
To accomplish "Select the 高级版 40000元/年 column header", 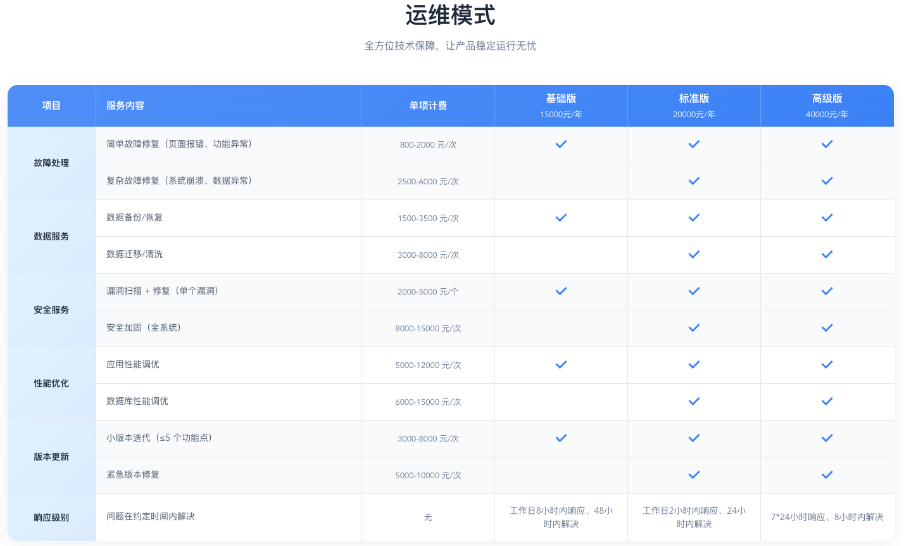I will coord(827,106).
